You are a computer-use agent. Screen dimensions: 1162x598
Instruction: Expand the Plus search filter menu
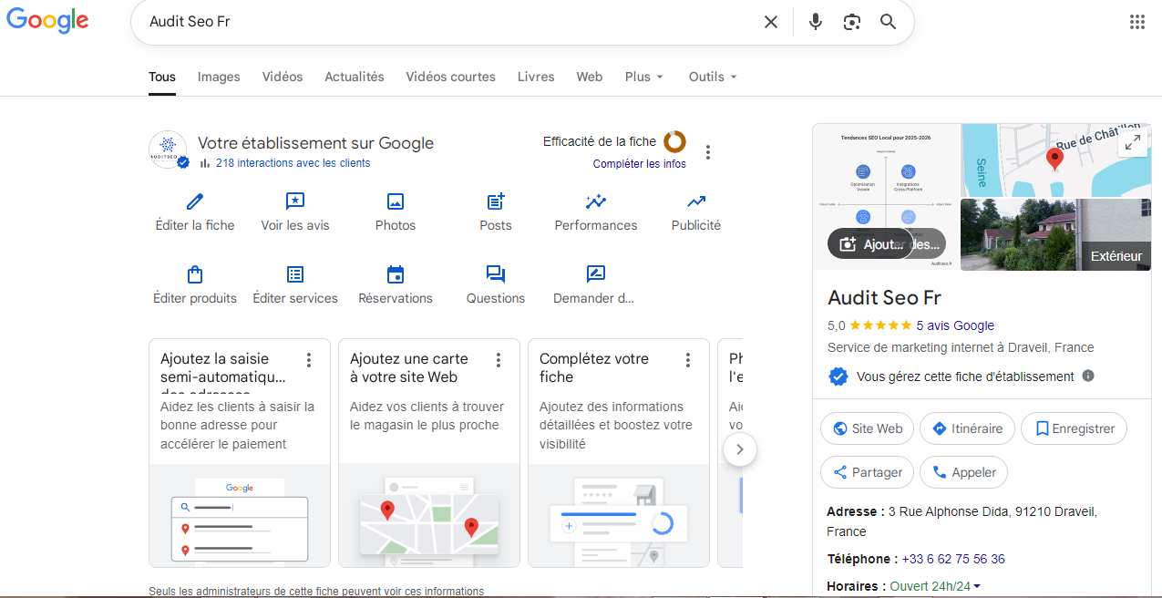point(644,77)
